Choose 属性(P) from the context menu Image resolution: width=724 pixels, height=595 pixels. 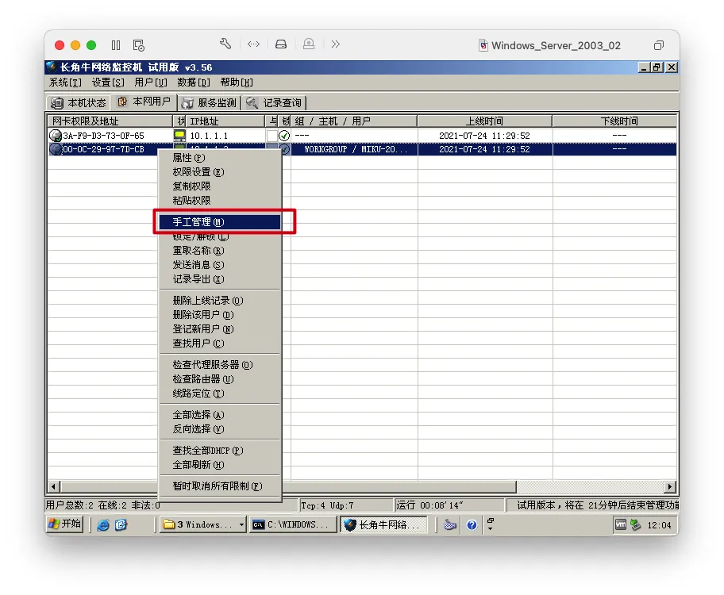(x=220, y=158)
